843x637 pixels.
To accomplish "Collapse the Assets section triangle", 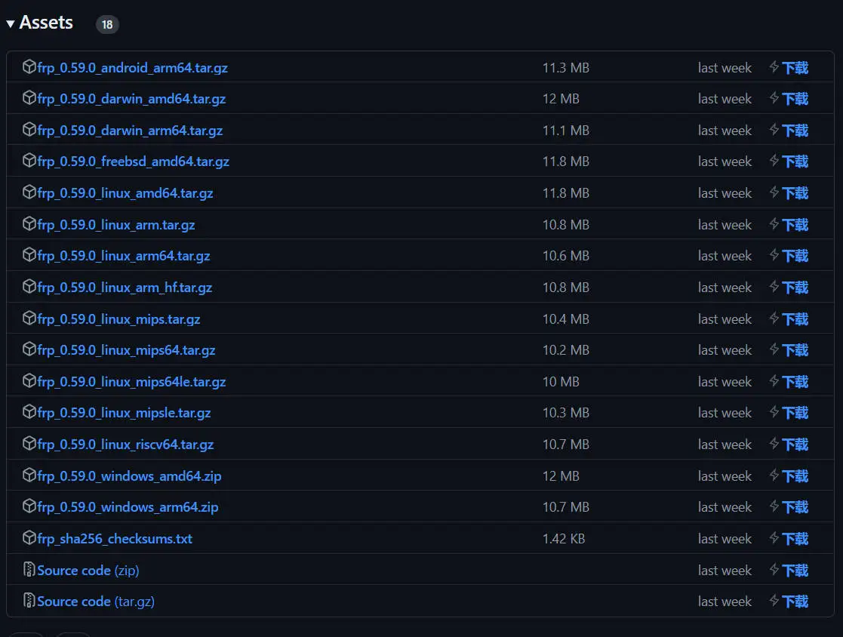I will [x=11, y=24].
